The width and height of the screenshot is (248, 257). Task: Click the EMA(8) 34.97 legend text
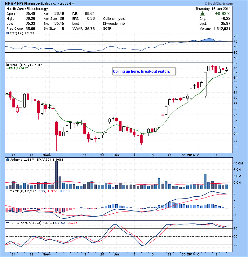18,68
